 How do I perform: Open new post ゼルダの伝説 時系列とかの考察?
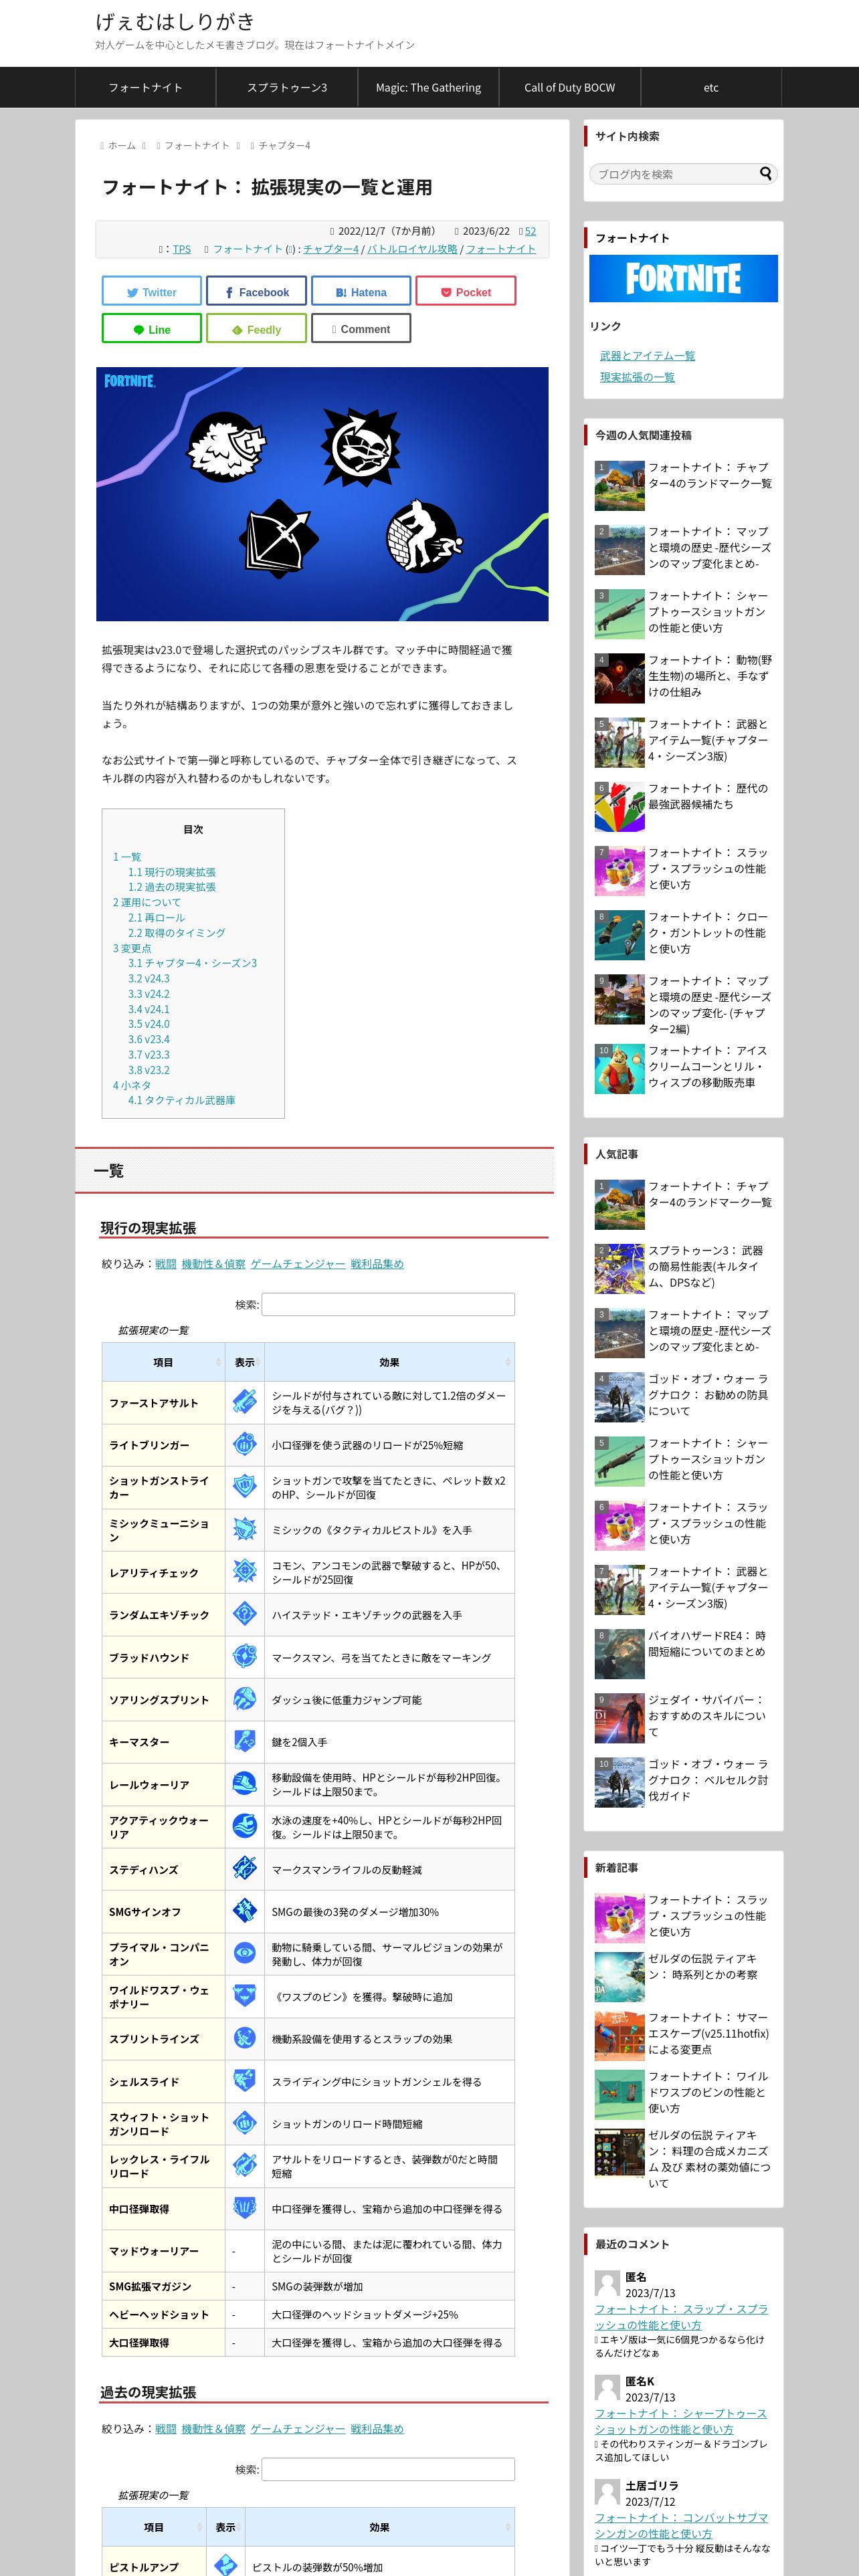point(703,1966)
